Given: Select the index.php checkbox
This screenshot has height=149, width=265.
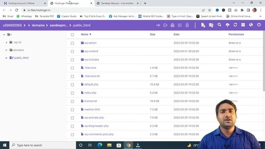Looking at the screenshot, I should [x=72, y=93].
